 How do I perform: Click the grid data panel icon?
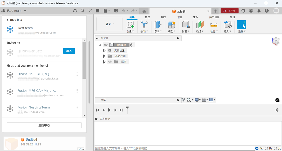(98, 11)
